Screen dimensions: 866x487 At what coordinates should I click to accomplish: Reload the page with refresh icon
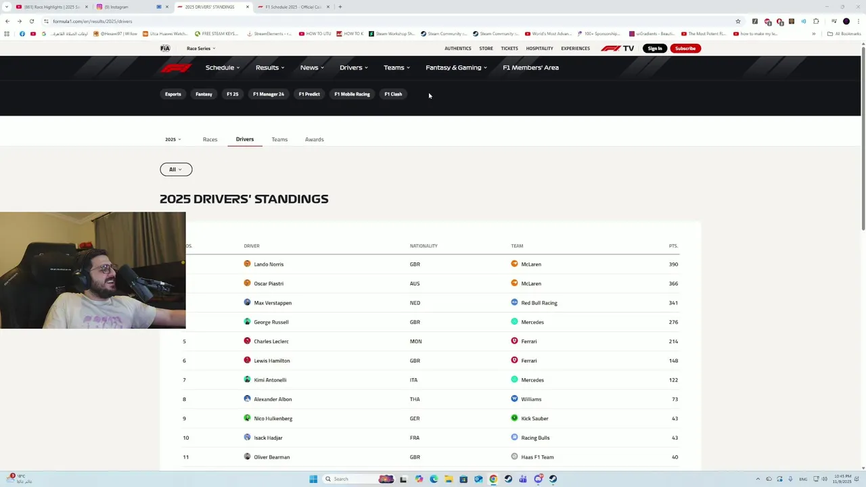[x=31, y=21]
